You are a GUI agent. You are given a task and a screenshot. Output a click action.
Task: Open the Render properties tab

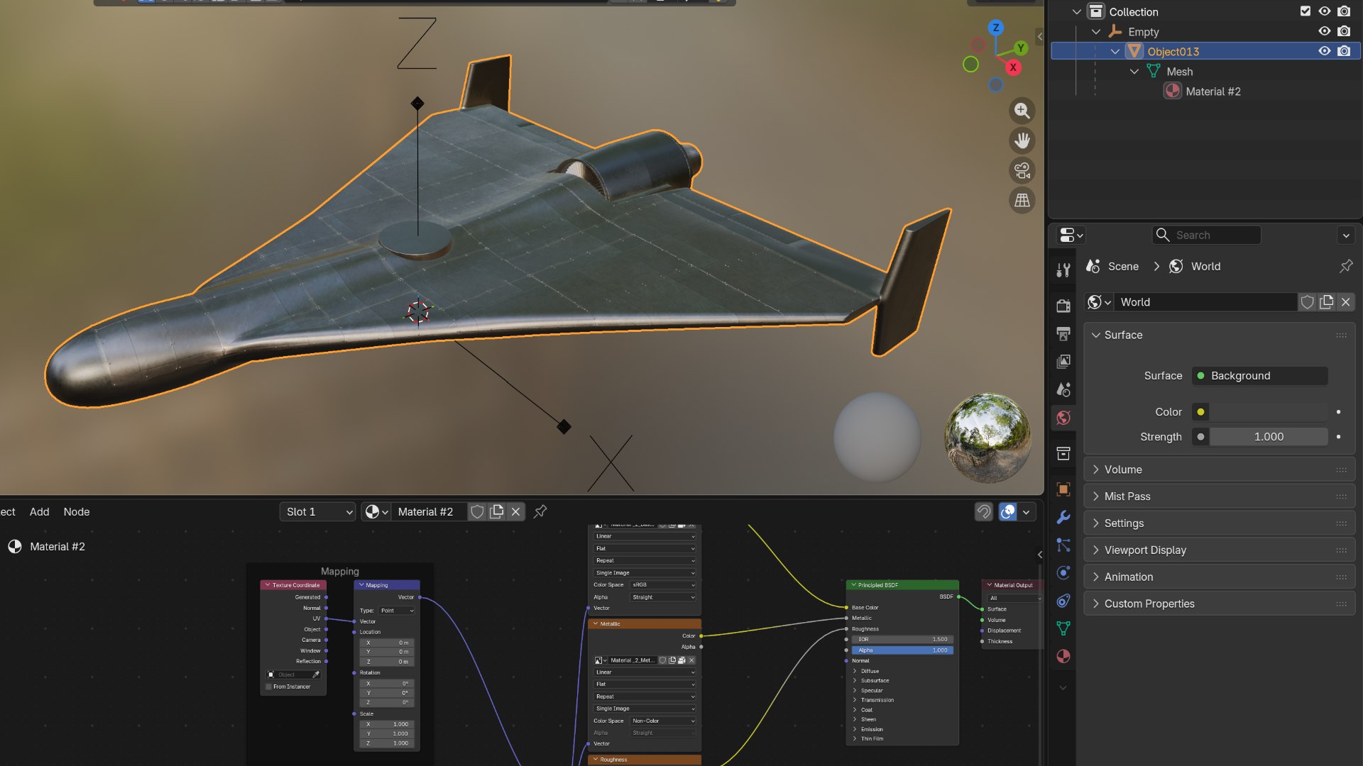tap(1063, 306)
